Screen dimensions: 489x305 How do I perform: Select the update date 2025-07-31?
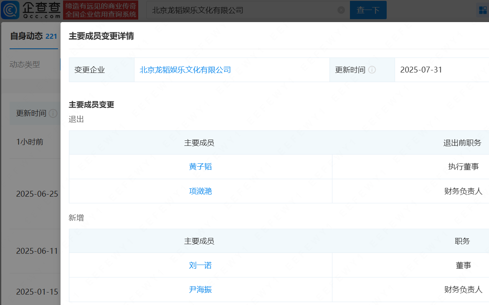[421, 70]
